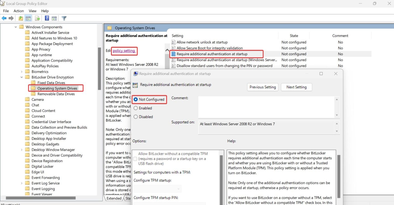Toggle the Show/Hide Console Tree icon
Viewport: 394px width, 205px height.
[x=28, y=18]
